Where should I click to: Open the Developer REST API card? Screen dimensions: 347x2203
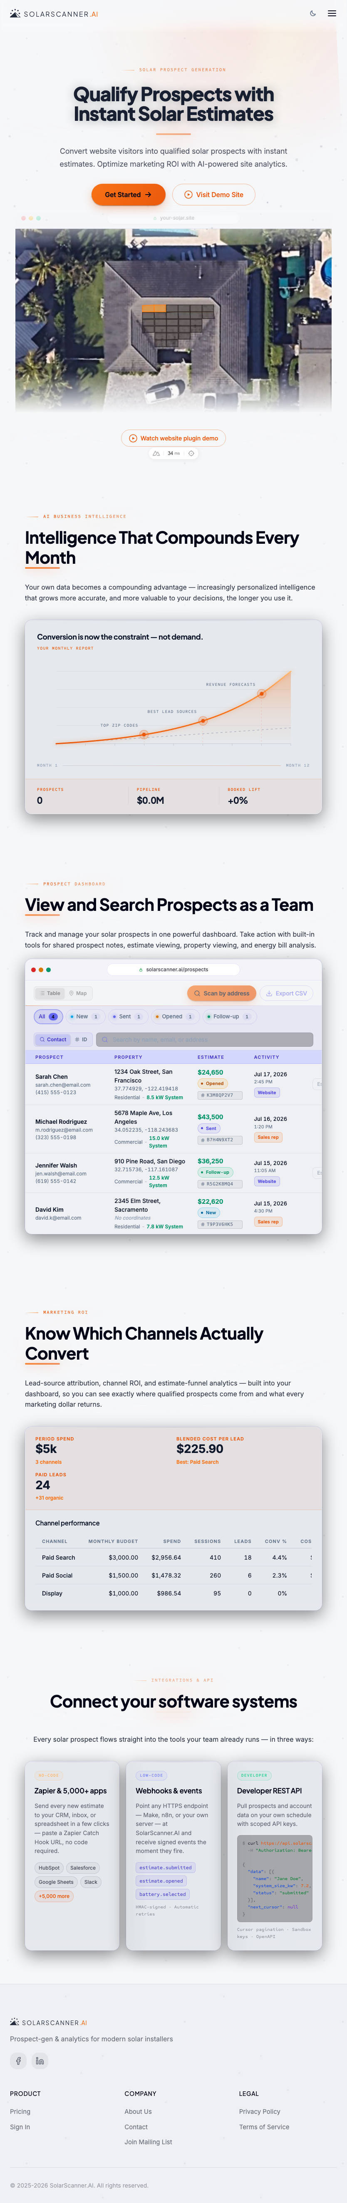tap(274, 1855)
